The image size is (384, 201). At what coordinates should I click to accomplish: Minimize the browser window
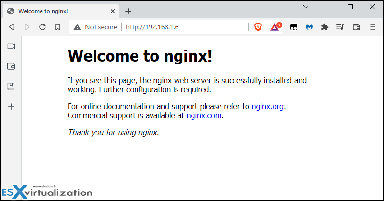click(x=328, y=7)
